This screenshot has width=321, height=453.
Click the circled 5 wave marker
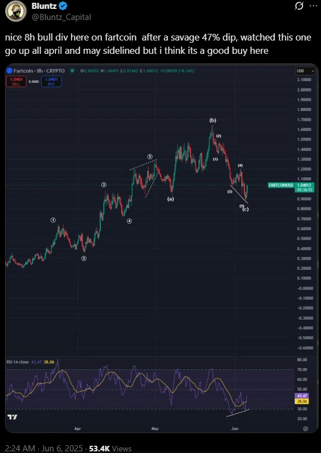point(150,157)
